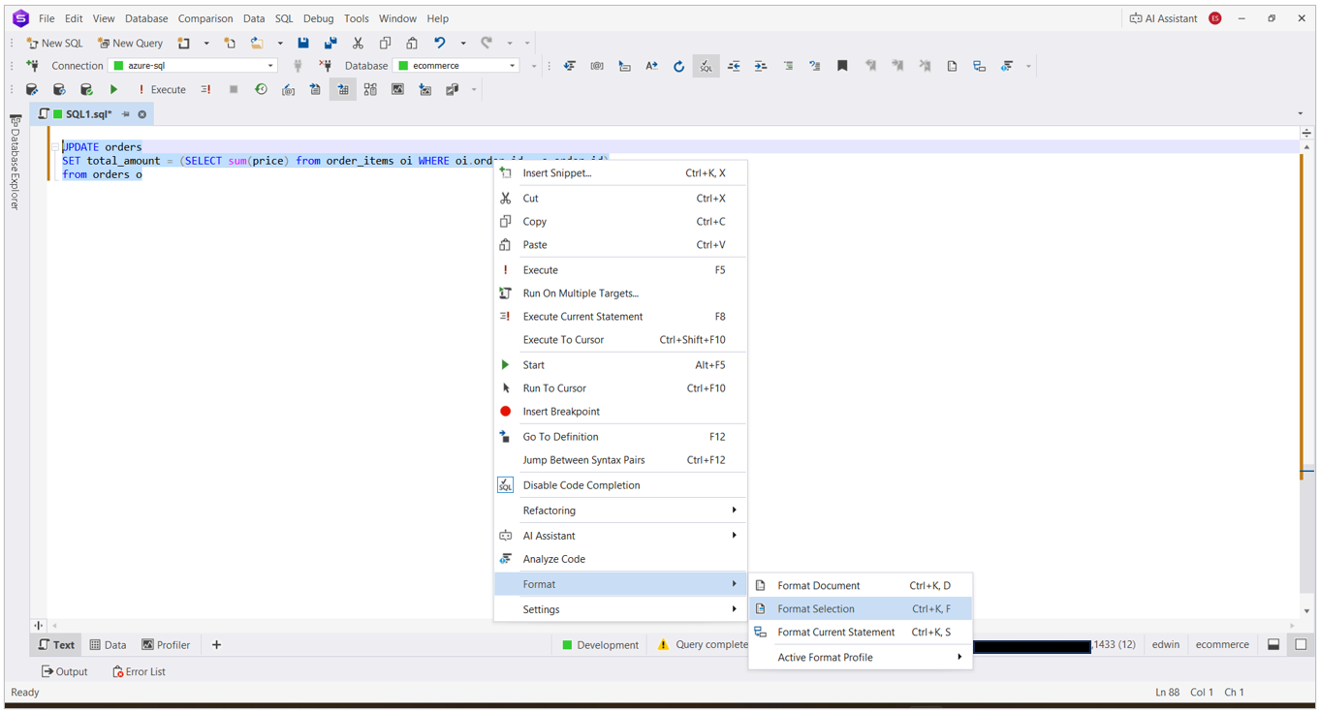1320x712 pixels.
Task: Switch to the Profiler view tab
Action: pos(166,645)
